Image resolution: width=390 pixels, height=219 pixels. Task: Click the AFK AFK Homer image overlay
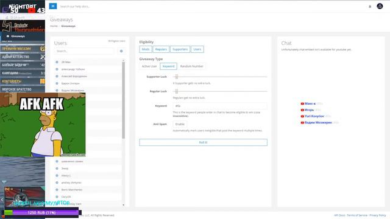click(43, 125)
